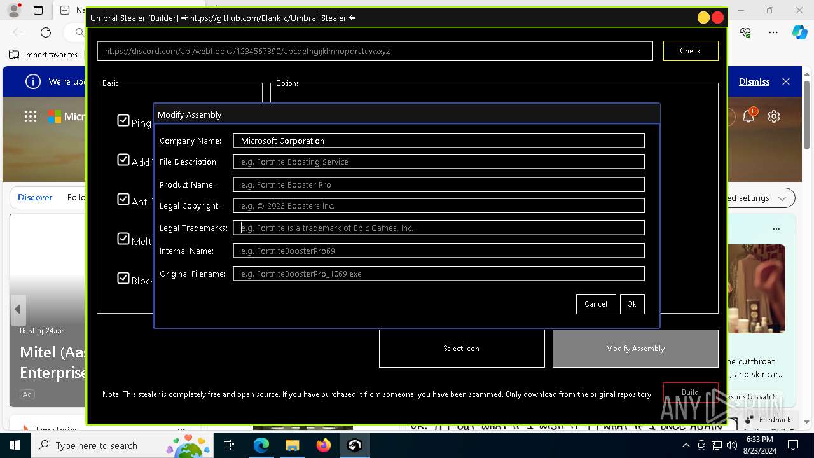Screen dimensions: 814x458
Task: Open the Windows Start menu
Action: tap(15, 445)
